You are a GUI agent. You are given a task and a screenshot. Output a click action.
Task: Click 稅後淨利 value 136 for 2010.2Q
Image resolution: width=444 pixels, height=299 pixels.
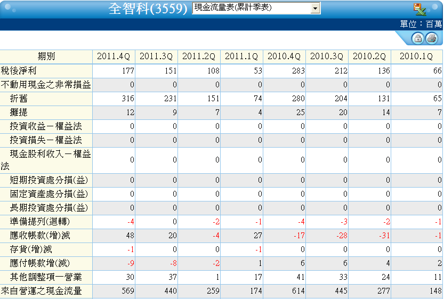click(384, 71)
